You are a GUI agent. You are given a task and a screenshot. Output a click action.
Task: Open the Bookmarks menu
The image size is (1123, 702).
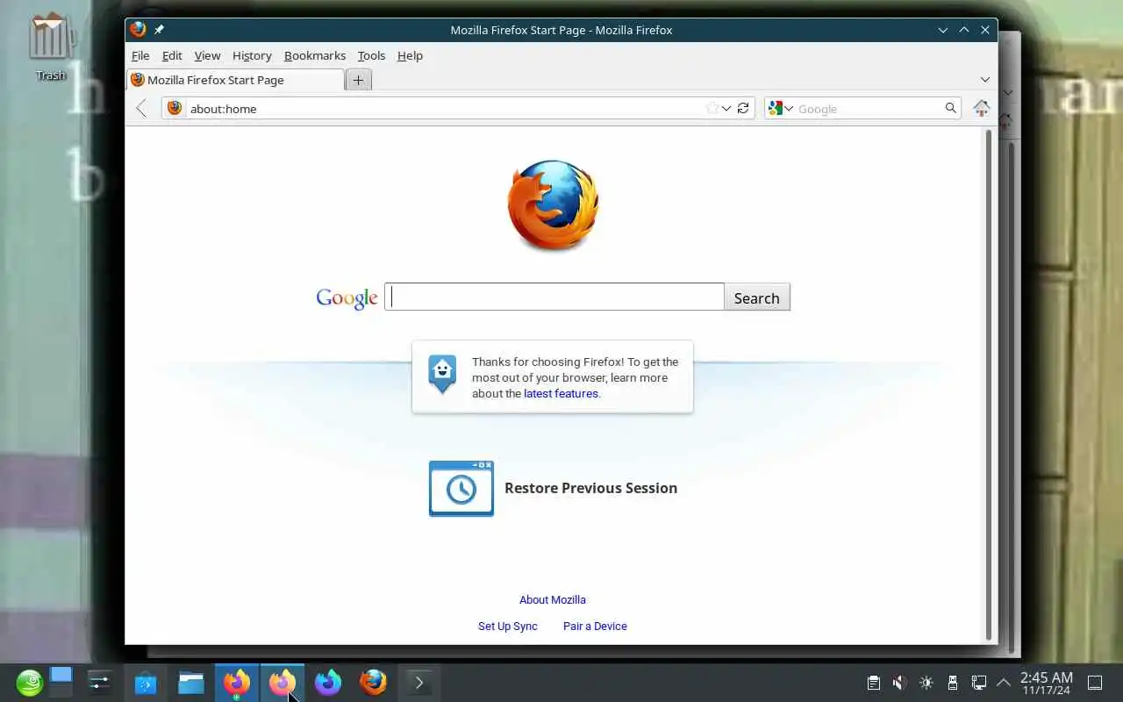(315, 55)
